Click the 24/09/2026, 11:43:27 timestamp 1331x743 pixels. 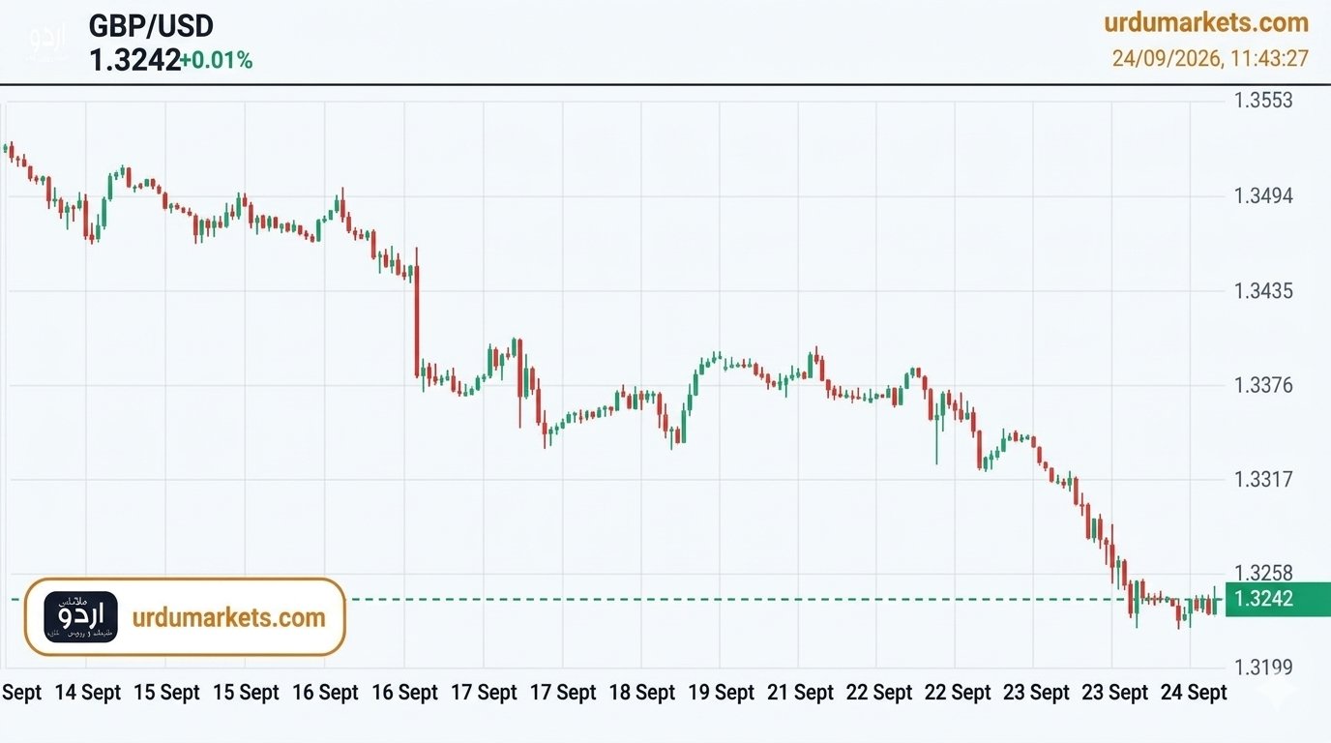[x=1210, y=58]
